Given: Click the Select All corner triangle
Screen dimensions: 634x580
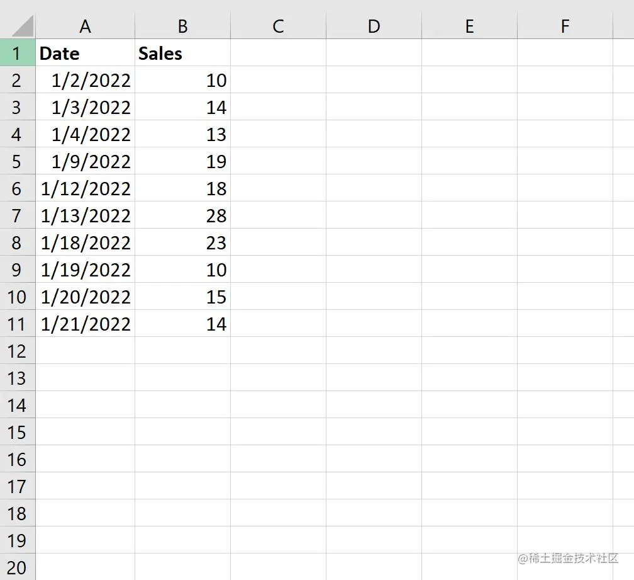Looking at the screenshot, I should coord(21,26).
